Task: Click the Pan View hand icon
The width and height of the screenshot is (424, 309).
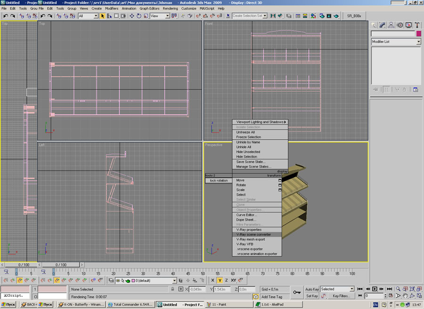Action: [x=405, y=296]
